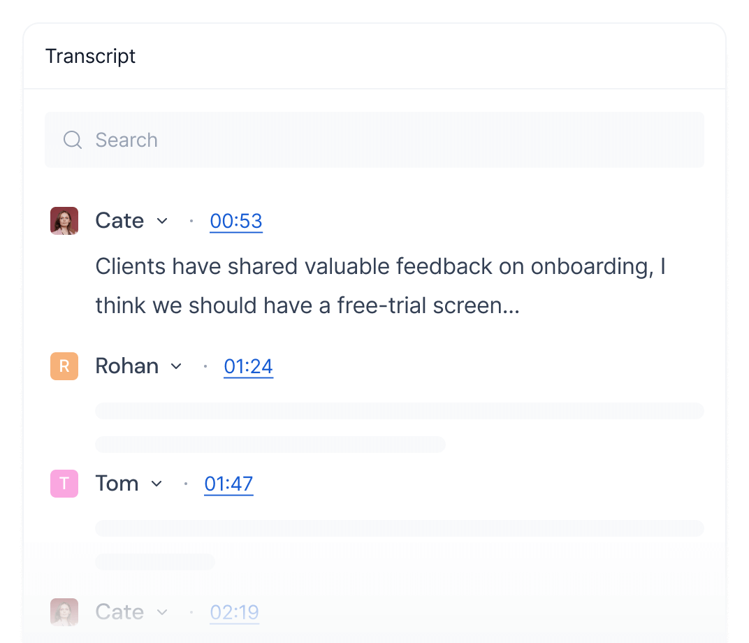Image resolution: width=749 pixels, height=643 pixels.
Task: Click the magnifier search icon
Action: [x=73, y=140]
